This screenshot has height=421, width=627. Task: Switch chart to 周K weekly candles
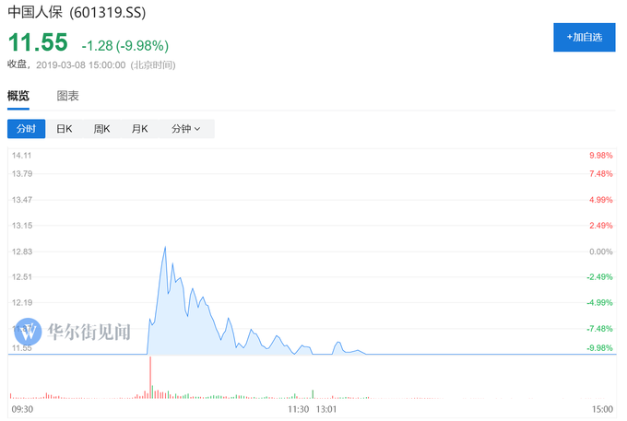coord(101,129)
